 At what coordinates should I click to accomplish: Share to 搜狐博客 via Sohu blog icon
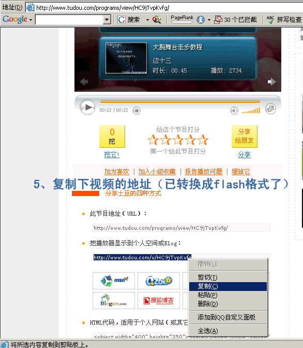tap(158, 300)
